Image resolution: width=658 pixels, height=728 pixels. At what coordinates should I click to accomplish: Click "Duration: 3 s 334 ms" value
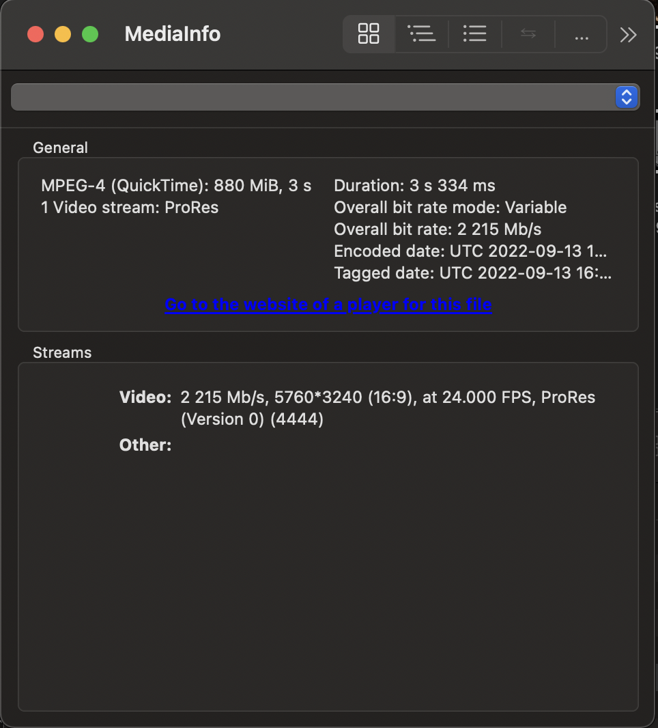[x=415, y=186]
